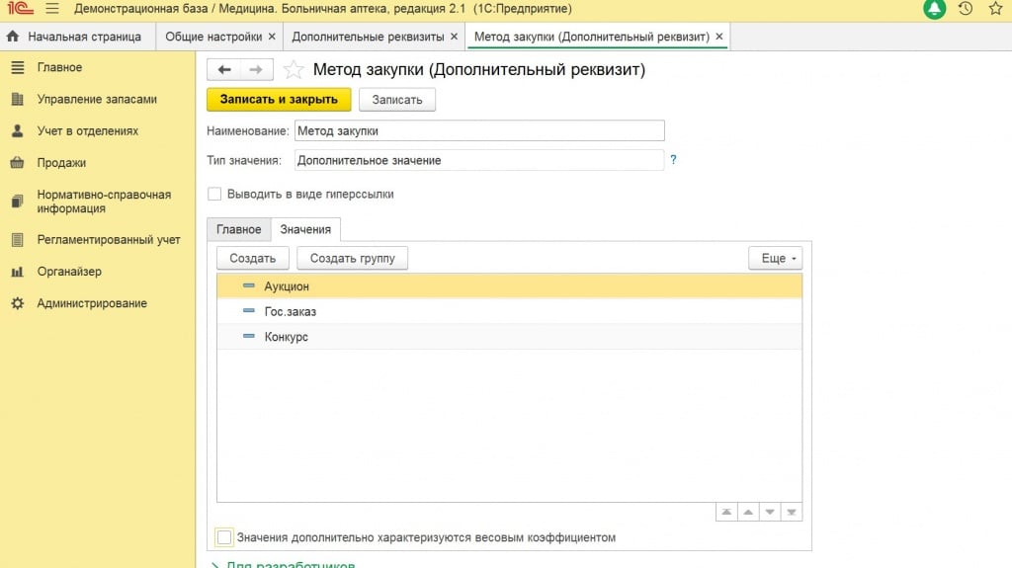Screen dimensions: 1012x568
Task: Click the back navigation arrow
Action: click(224, 69)
